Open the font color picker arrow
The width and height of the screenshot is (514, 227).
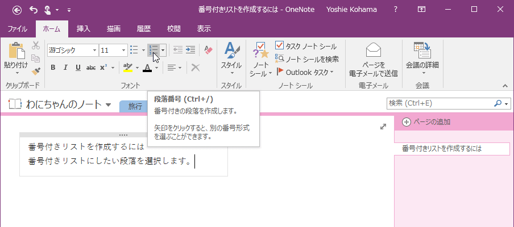[157, 68]
